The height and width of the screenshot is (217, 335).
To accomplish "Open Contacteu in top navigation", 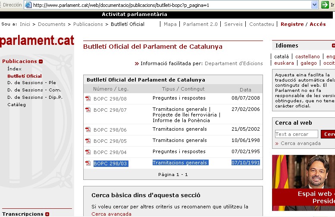I will pyautogui.click(x=262, y=24).
